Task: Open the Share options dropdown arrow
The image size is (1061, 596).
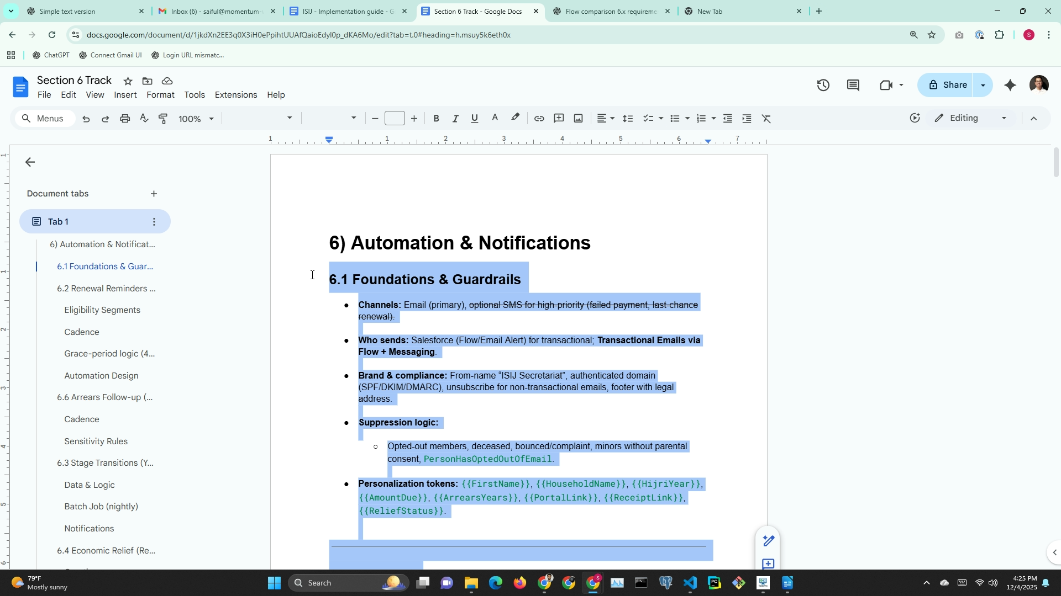Action: pyautogui.click(x=983, y=85)
